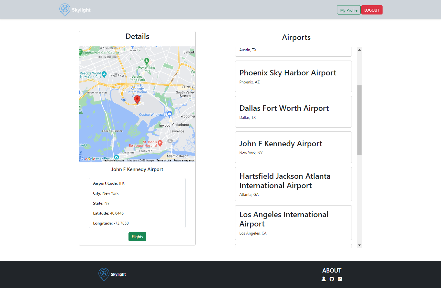Click the State: NY row
Image resolution: width=441 pixels, height=288 pixels.
137,203
